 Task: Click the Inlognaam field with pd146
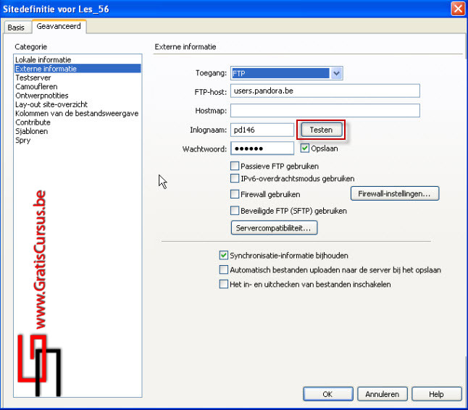262,130
